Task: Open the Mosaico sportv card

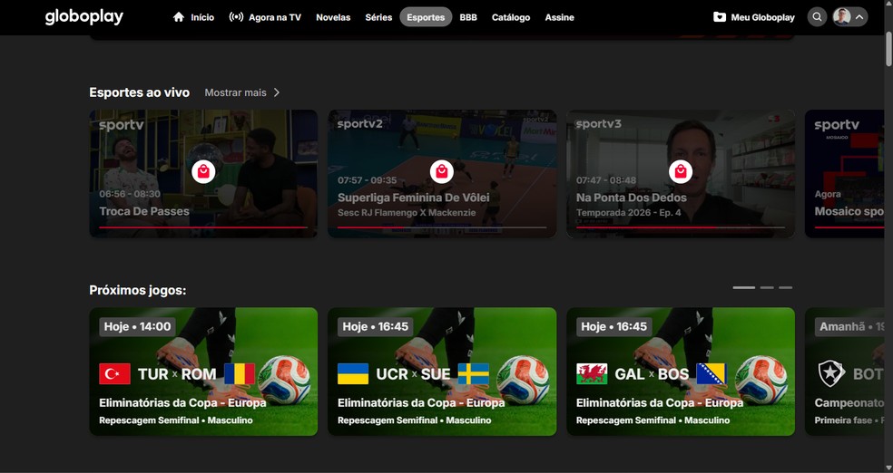Action: click(845, 173)
